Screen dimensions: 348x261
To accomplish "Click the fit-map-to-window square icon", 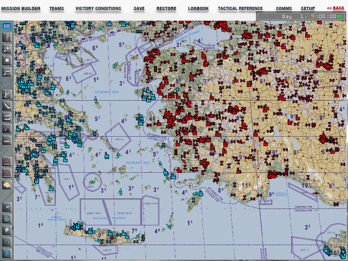I will 7,60.
